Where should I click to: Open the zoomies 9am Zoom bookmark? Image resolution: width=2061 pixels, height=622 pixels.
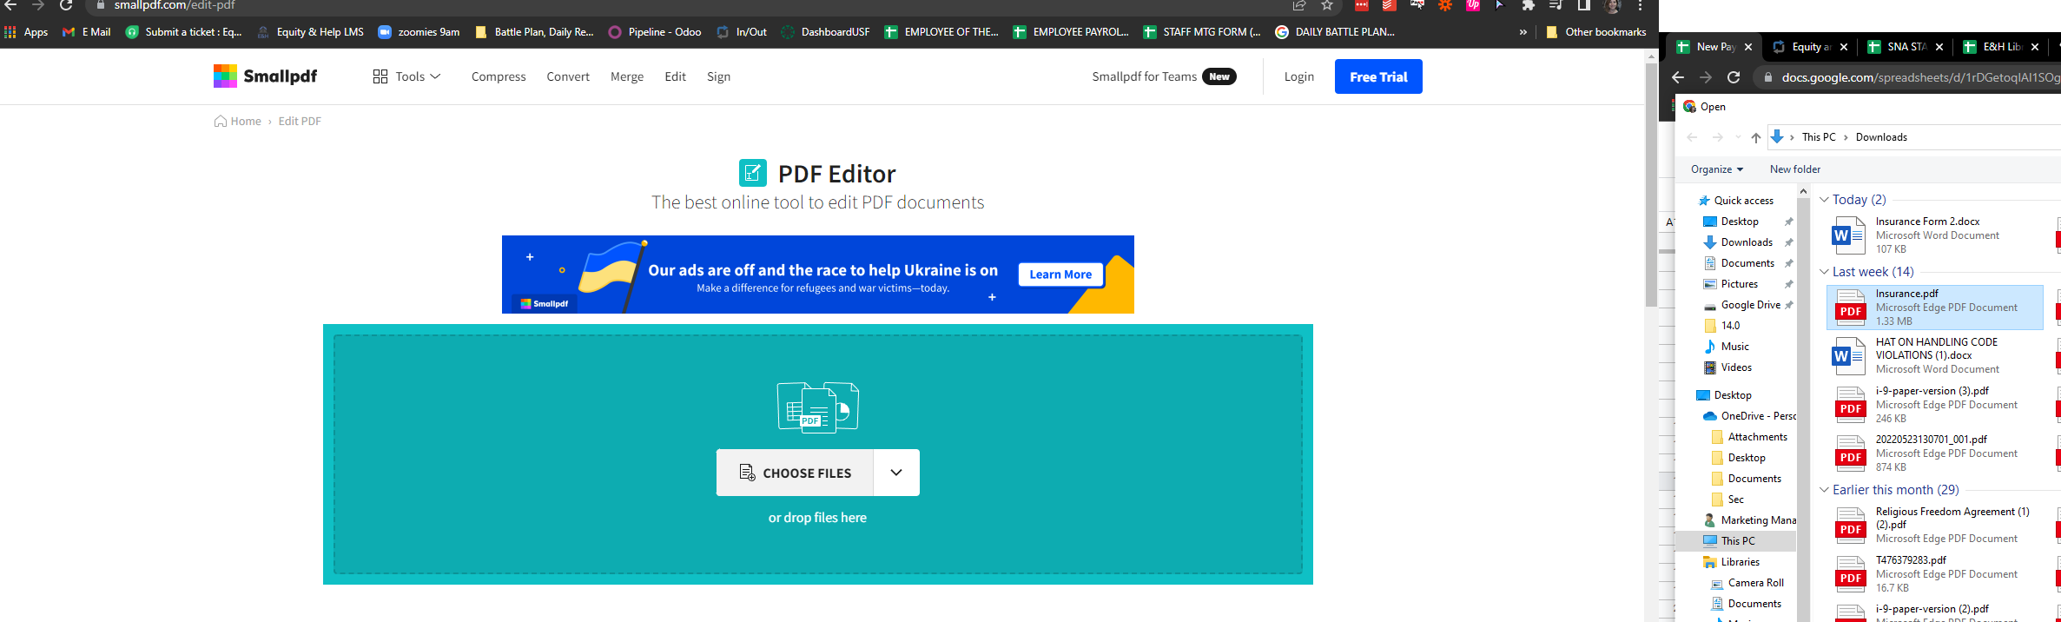[x=419, y=32]
